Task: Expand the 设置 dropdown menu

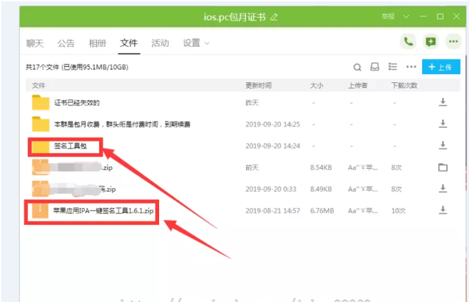Action: click(196, 44)
